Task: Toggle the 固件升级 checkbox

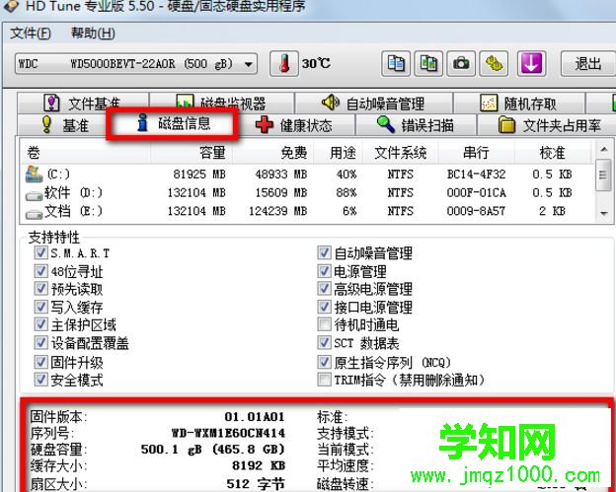Action: (40, 361)
